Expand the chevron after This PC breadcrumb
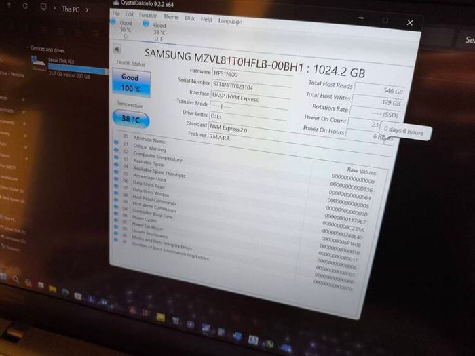 coord(87,10)
